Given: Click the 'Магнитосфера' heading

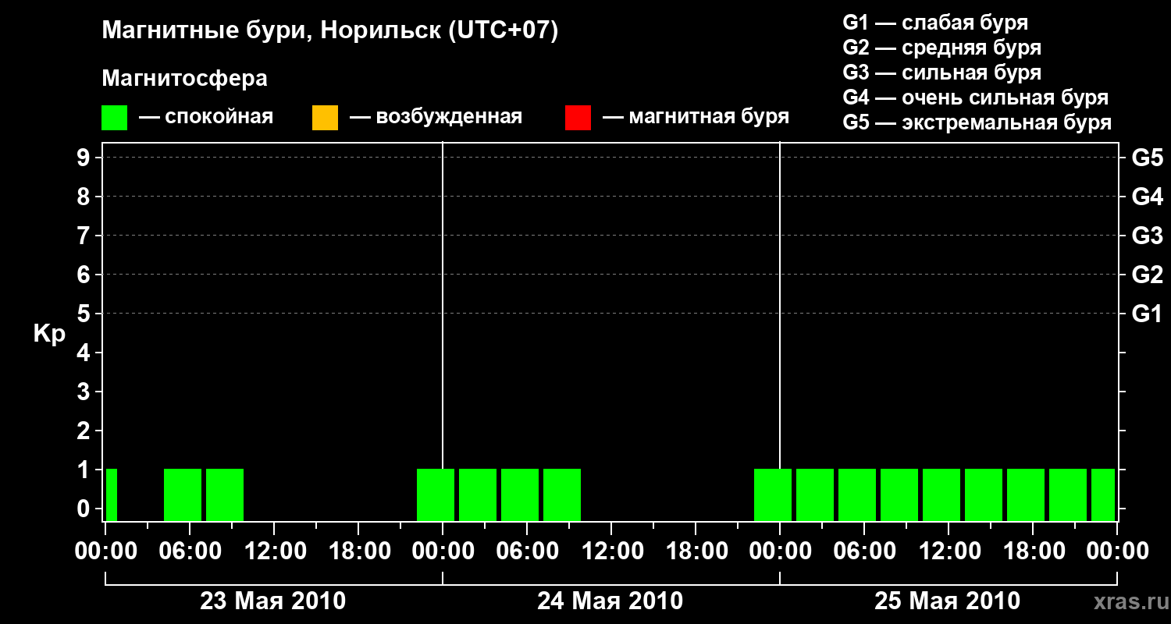Looking at the screenshot, I should point(184,79).
